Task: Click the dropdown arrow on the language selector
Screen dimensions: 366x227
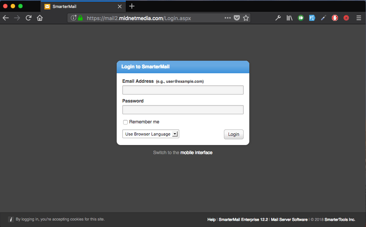Action: (175, 134)
